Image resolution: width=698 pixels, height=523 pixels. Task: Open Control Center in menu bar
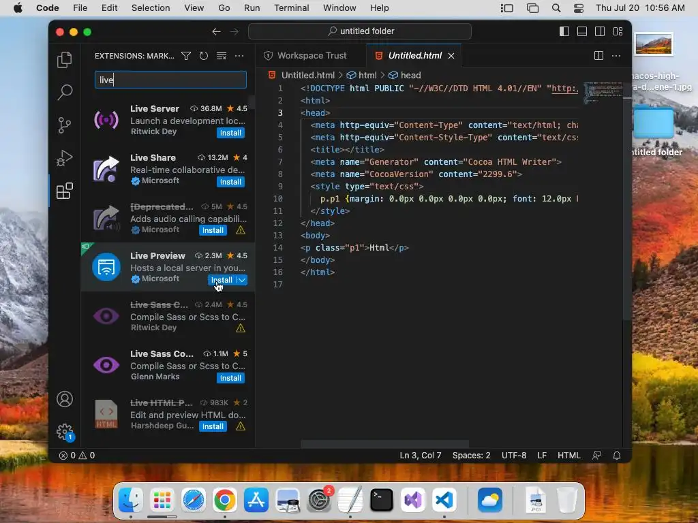578,8
